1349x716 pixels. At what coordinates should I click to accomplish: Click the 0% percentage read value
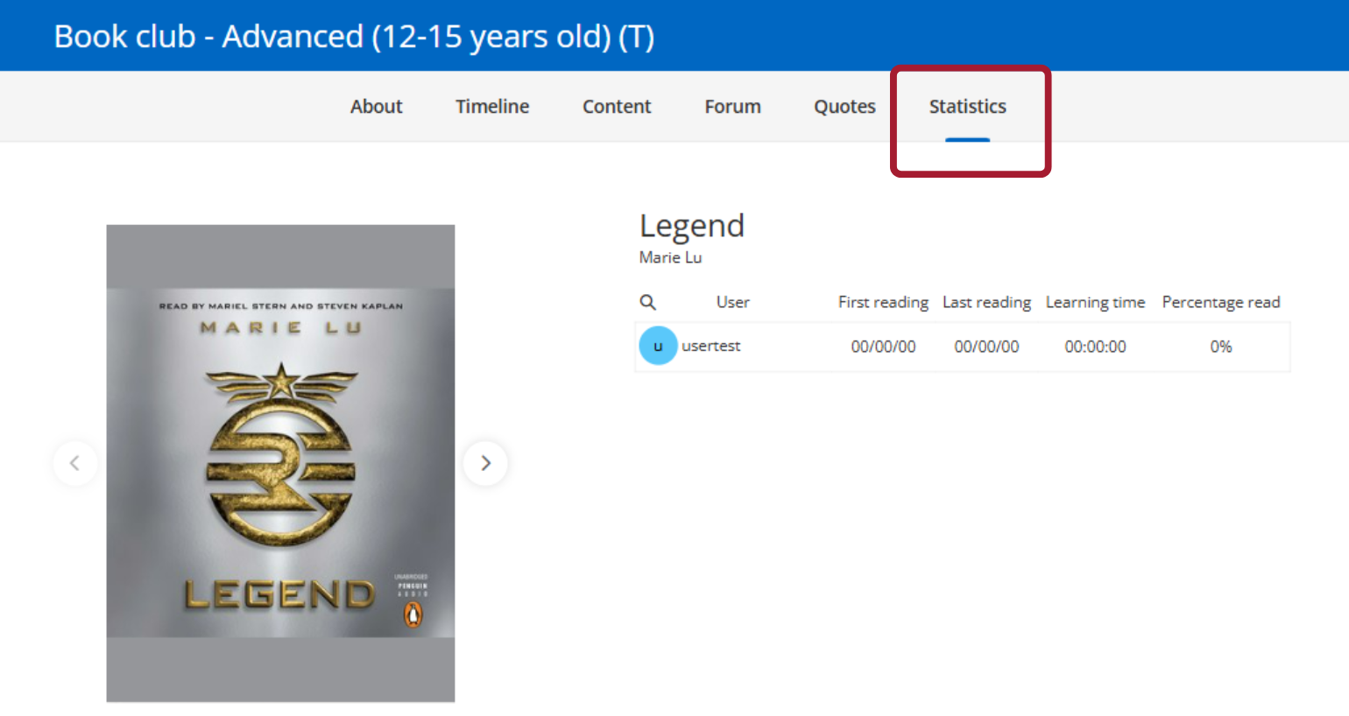point(1221,347)
